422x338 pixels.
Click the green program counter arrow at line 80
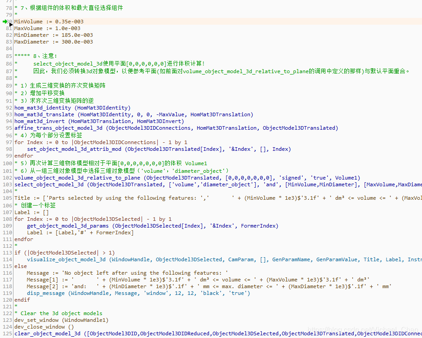click(x=5, y=22)
